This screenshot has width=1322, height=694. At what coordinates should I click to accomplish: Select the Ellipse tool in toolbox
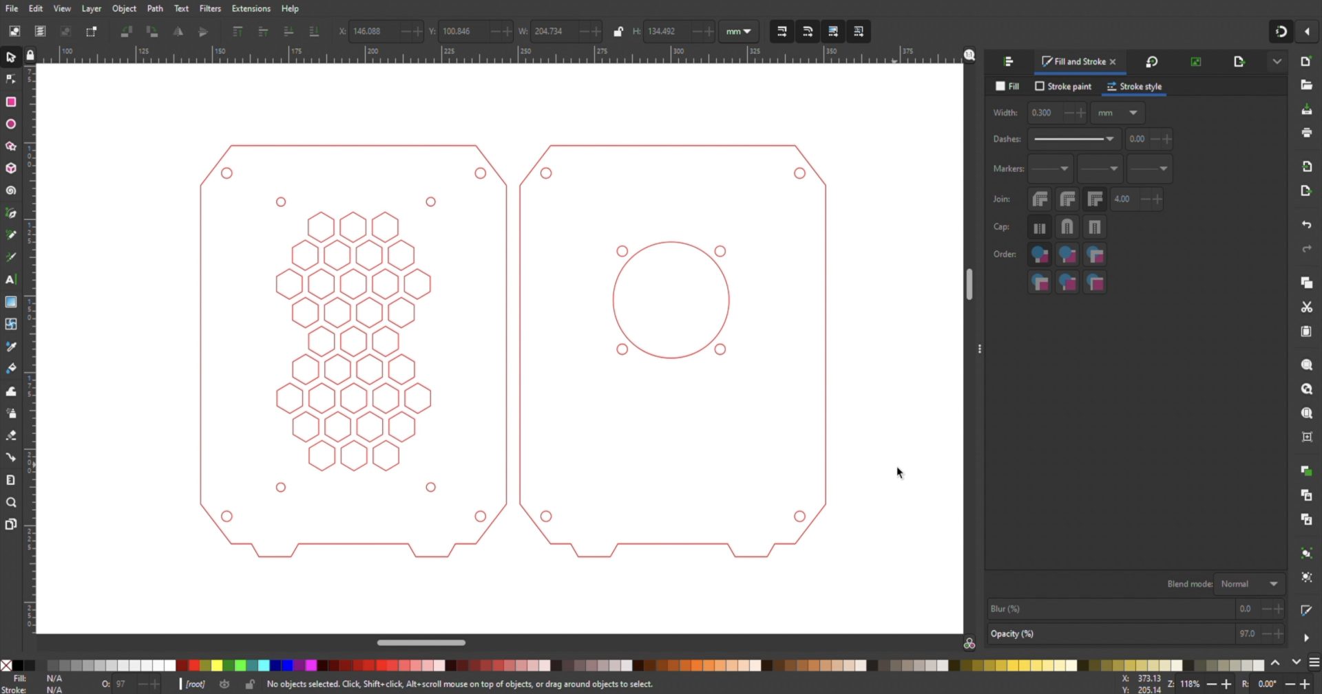(11, 124)
